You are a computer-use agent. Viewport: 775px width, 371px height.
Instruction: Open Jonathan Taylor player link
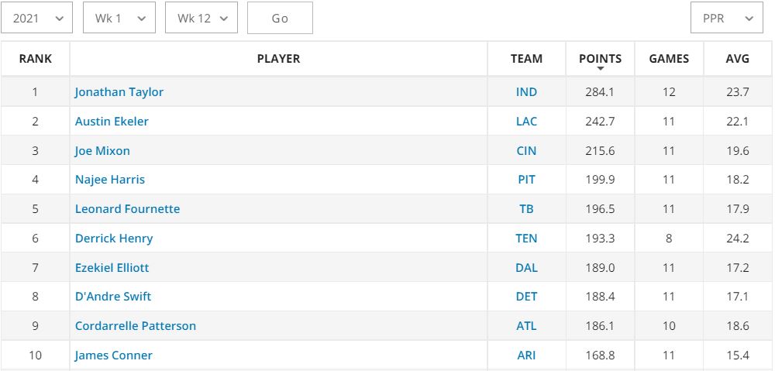(x=119, y=92)
